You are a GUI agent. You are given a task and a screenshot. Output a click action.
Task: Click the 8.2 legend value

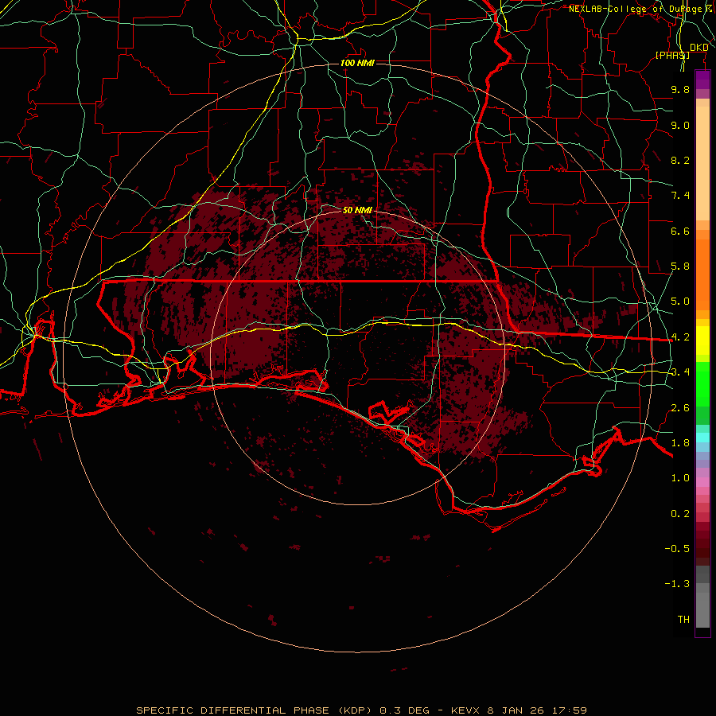pos(680,160)
